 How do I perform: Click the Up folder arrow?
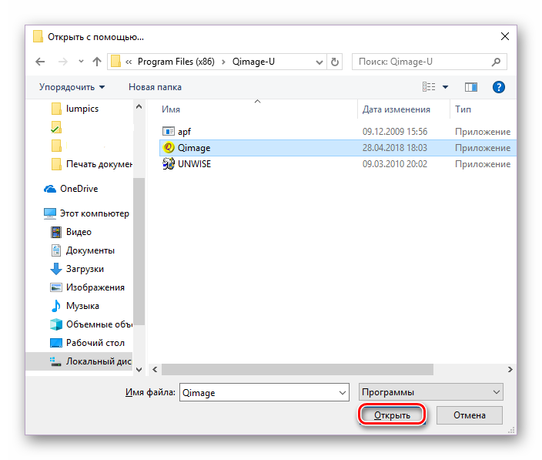(x=97, y=62)
